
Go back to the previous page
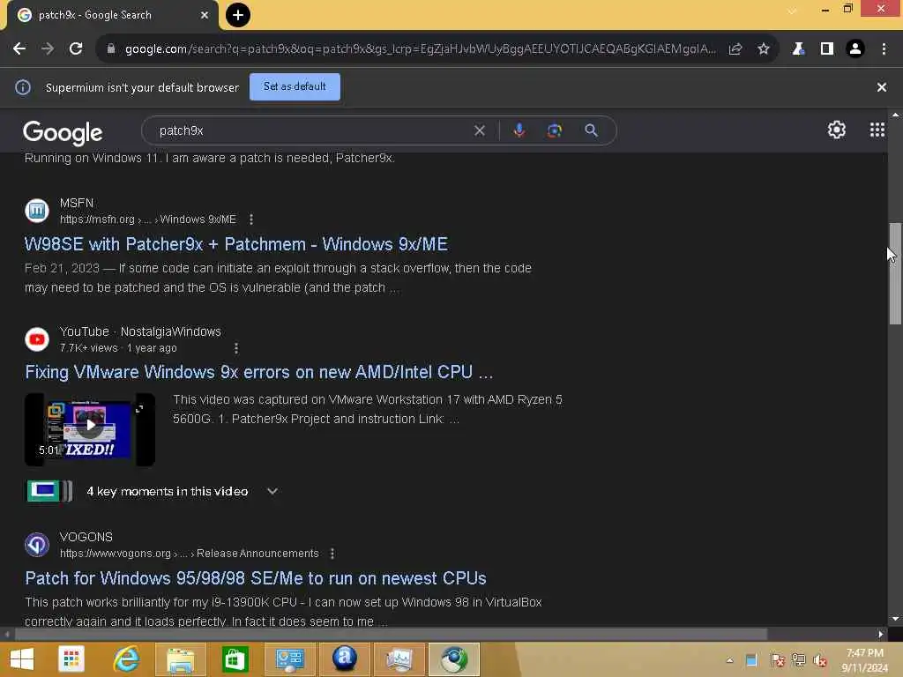pyautogui.click(x=19, y=49)
